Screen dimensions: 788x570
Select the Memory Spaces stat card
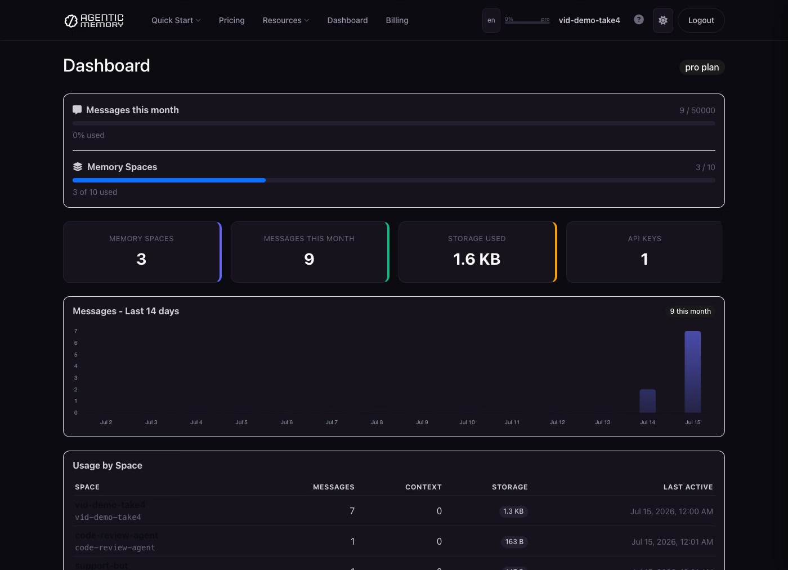[x=142, y=252]
